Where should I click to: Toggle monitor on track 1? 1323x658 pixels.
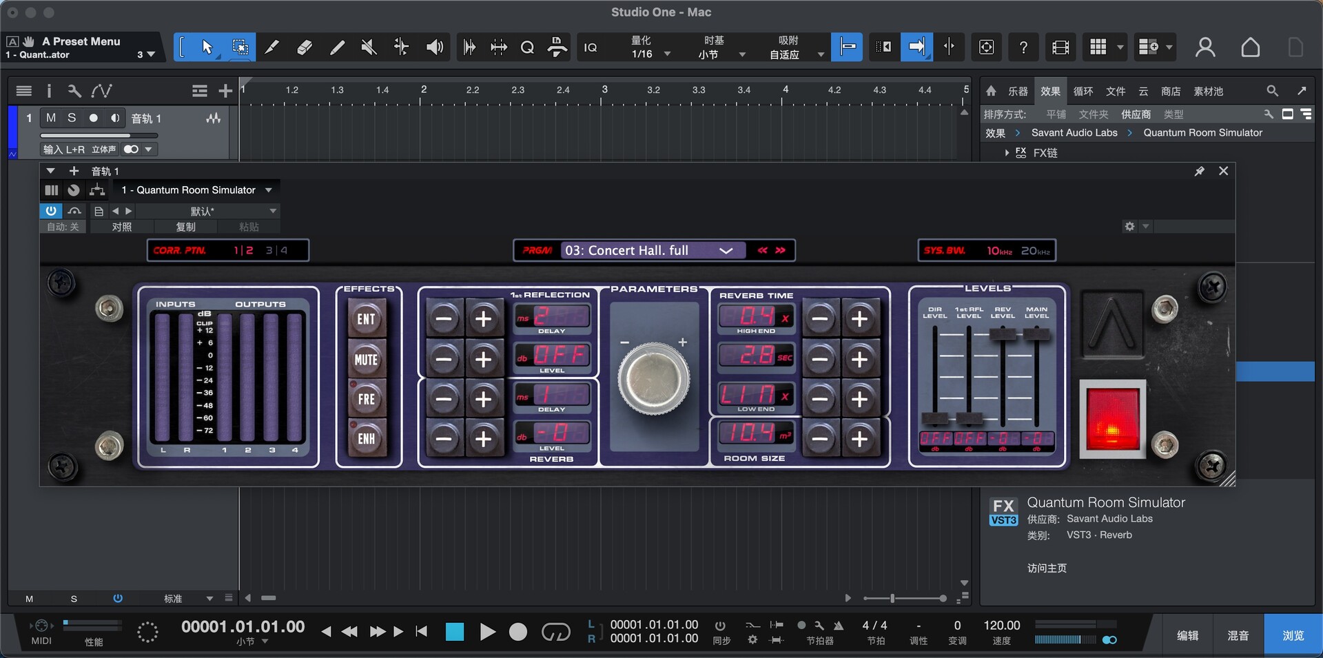click(115, 118)
